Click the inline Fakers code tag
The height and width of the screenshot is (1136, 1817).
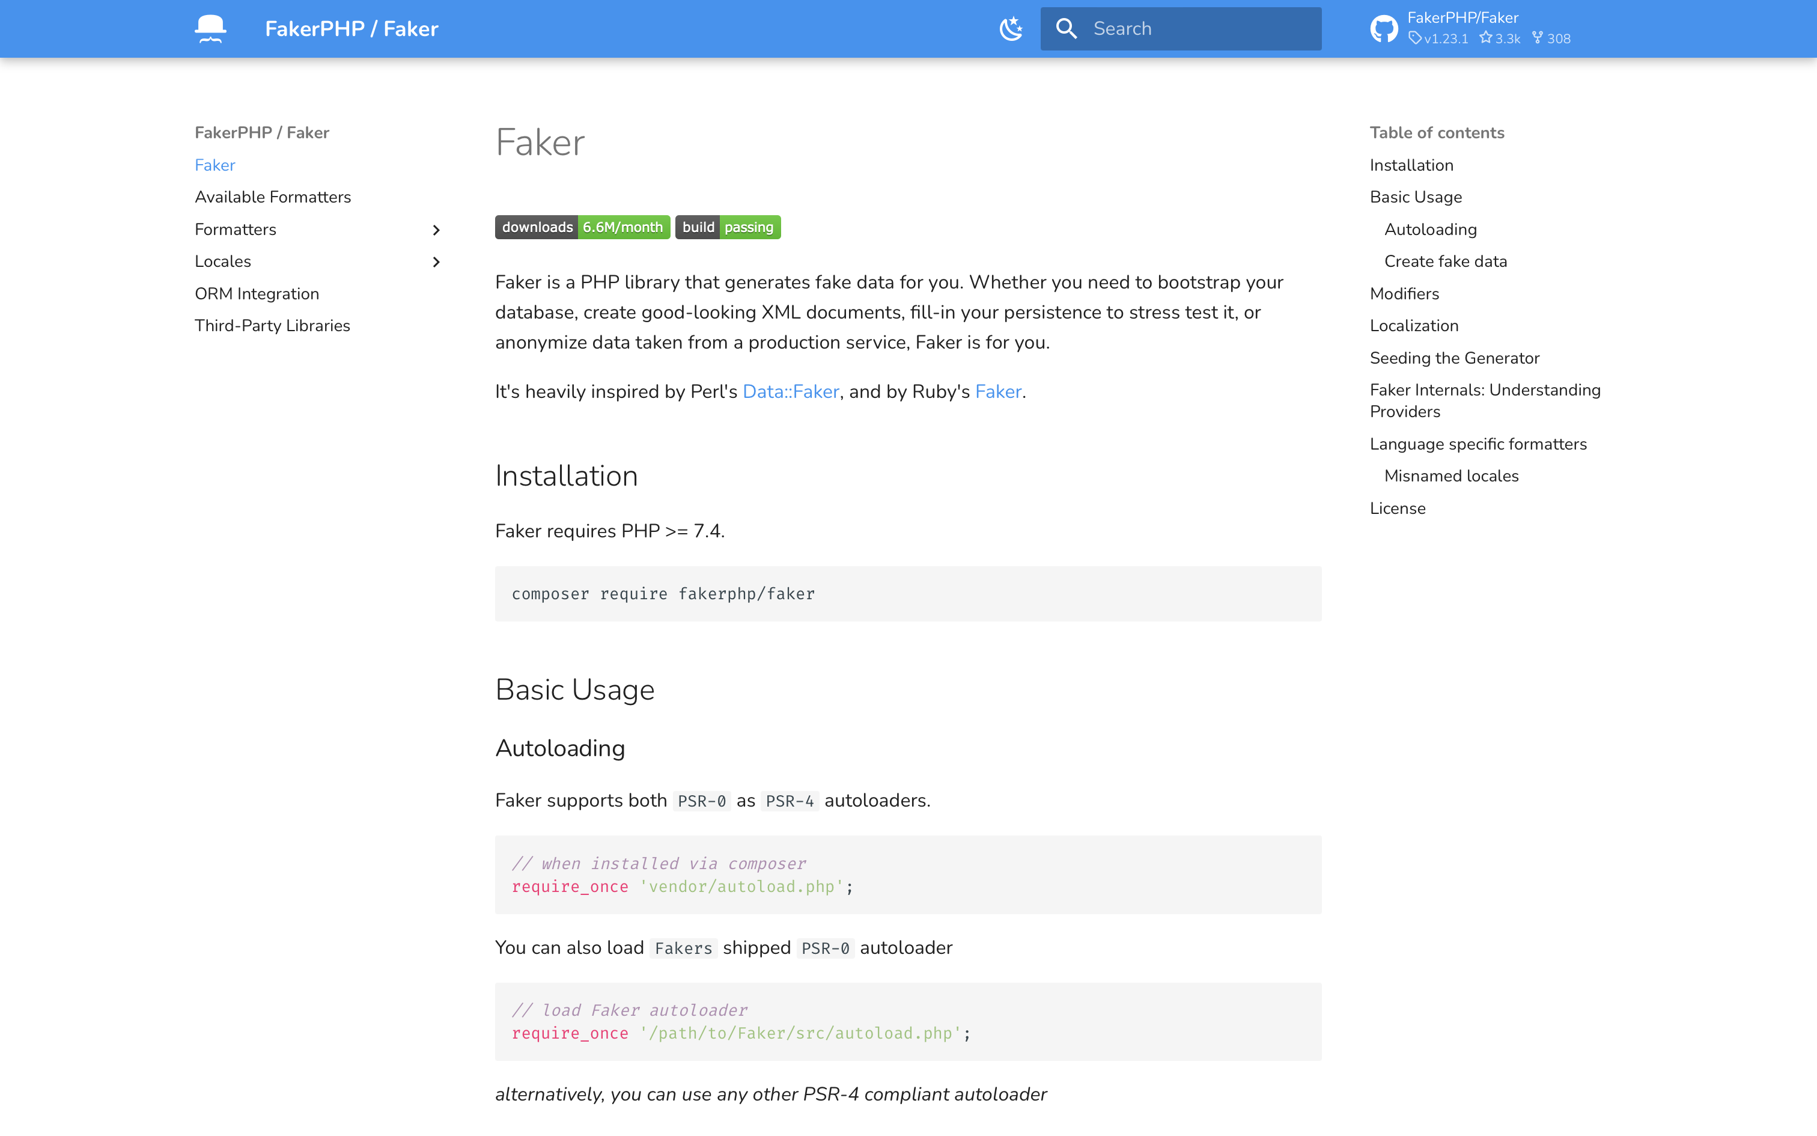[x=683, y=948]
